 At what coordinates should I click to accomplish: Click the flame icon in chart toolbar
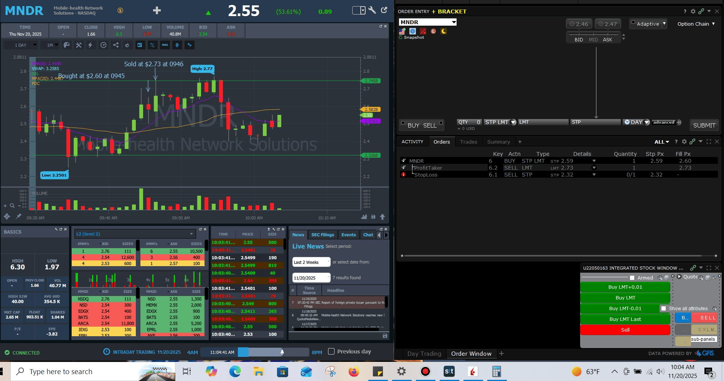tap(127, 45)
